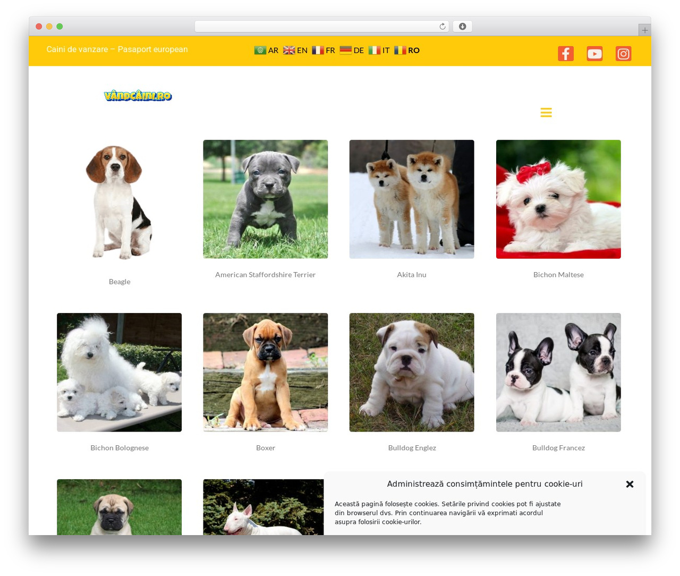The image size is (680, 576).
Task: Click the gray Staffordshire puppy photo
Action: pos(265,199)
